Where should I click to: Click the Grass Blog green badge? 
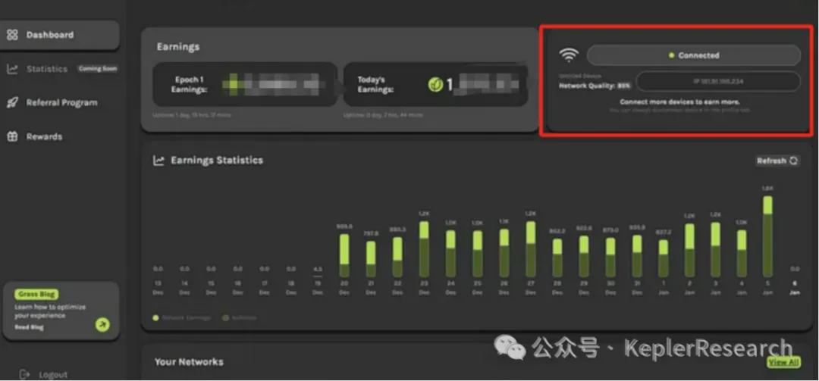36,295
